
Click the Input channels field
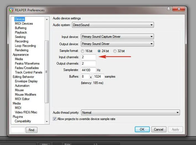tap(89, 57)
